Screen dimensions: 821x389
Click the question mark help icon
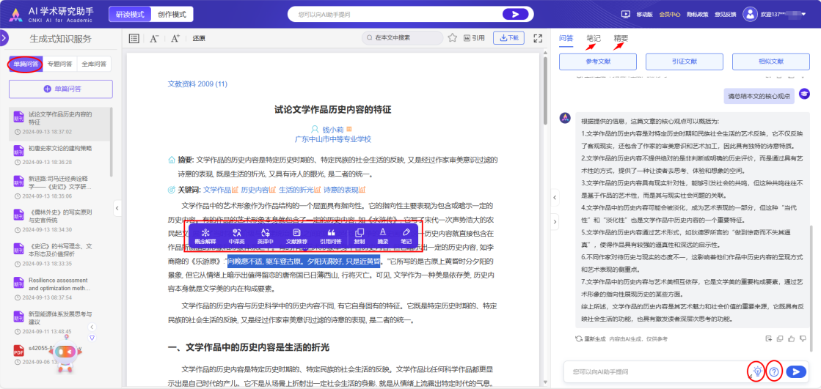click(x=774, y=372)
